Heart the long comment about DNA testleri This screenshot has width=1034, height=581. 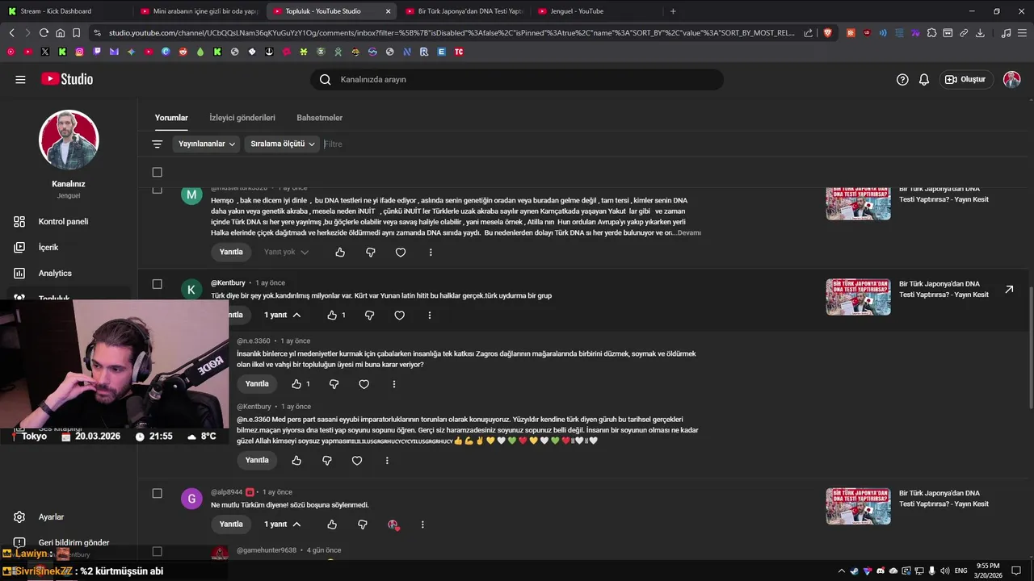coord(401,252)
